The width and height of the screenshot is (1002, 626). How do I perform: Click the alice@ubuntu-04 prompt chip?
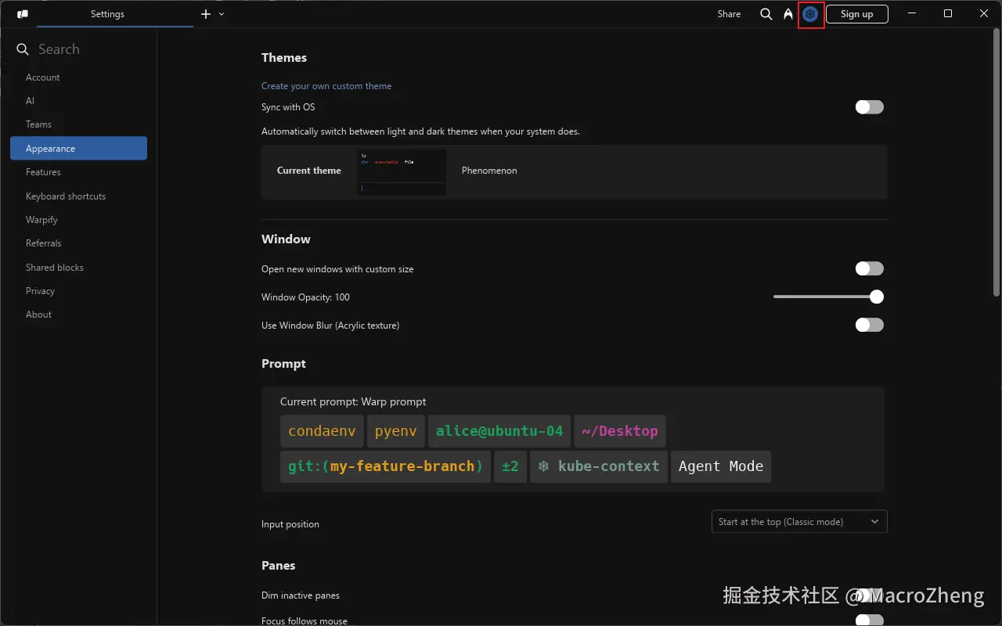click(499, 431)
